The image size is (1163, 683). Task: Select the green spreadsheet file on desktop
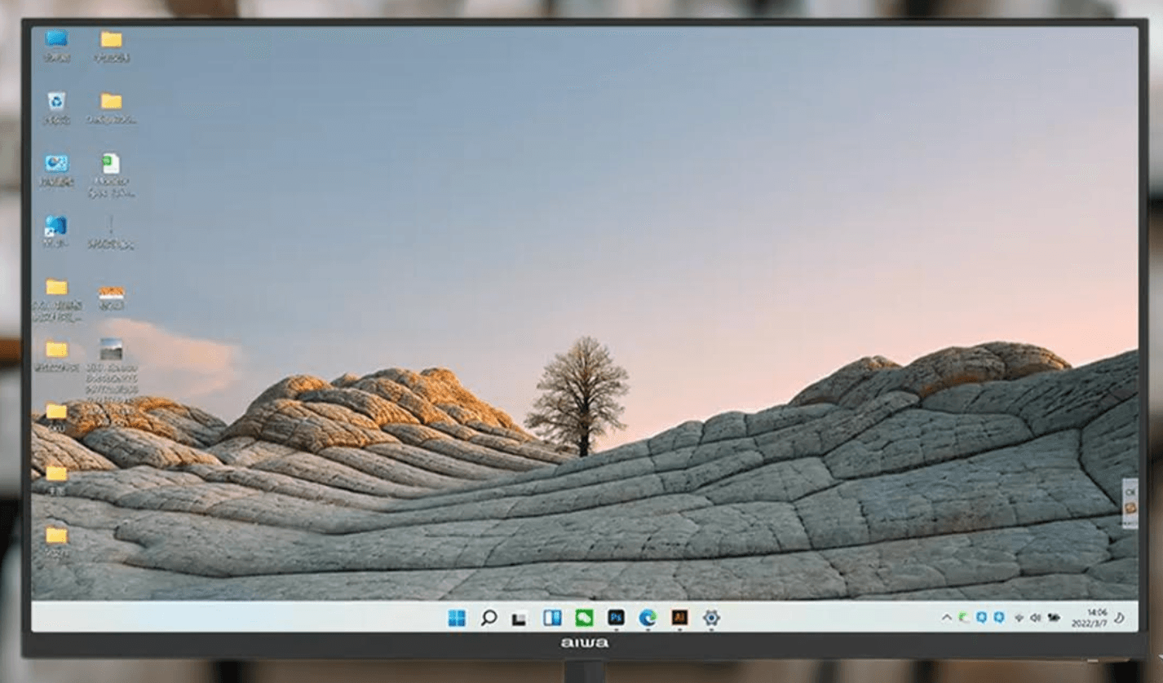tap(111, 164)
